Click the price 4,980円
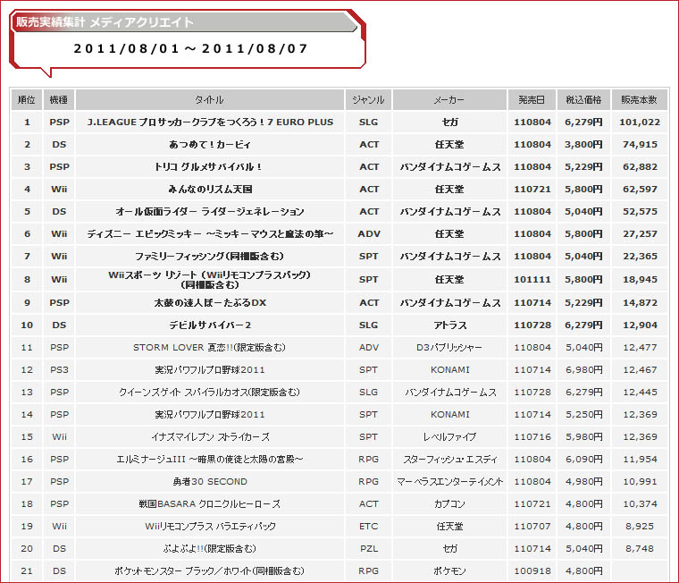 click(583, 482)
